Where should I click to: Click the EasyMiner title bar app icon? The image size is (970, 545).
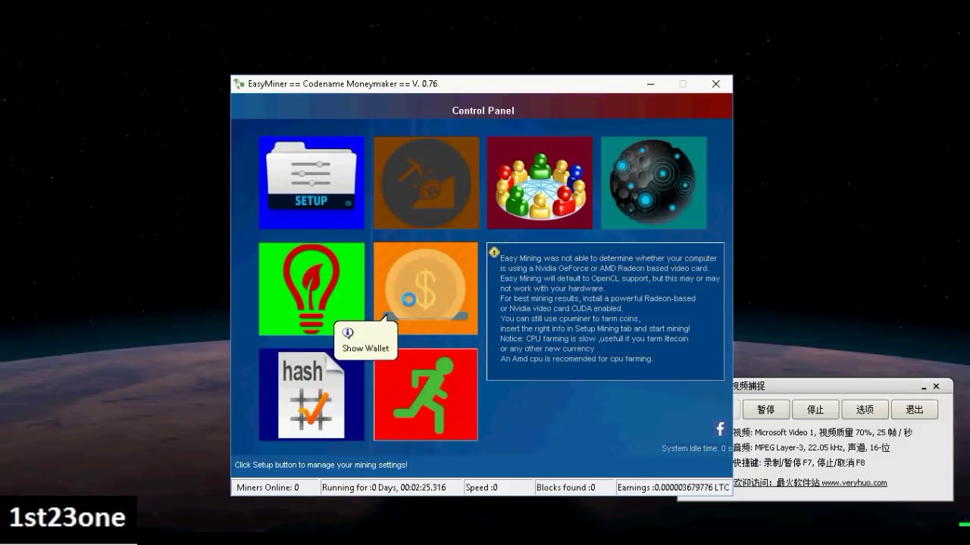tap(239, 84)
